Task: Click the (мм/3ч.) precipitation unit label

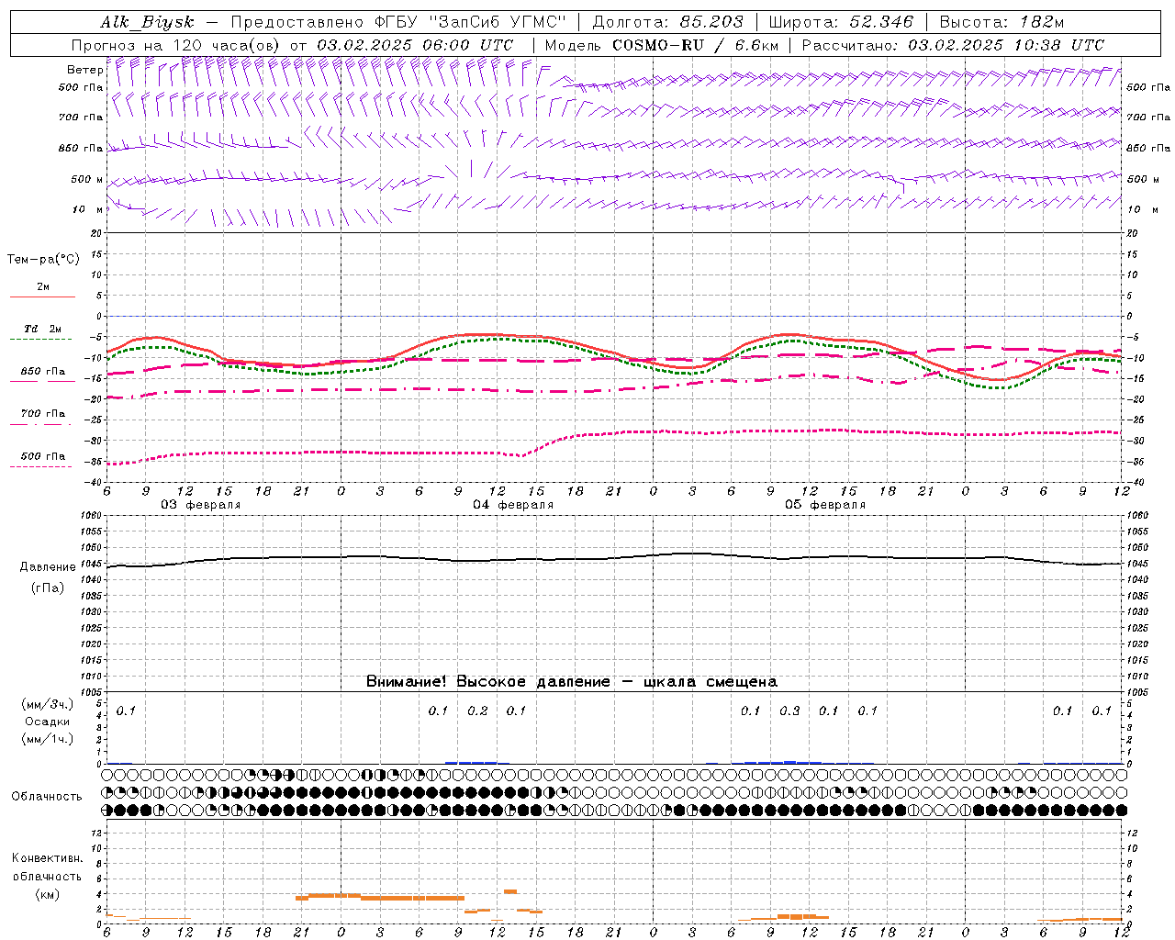Action: pos(48,705)
